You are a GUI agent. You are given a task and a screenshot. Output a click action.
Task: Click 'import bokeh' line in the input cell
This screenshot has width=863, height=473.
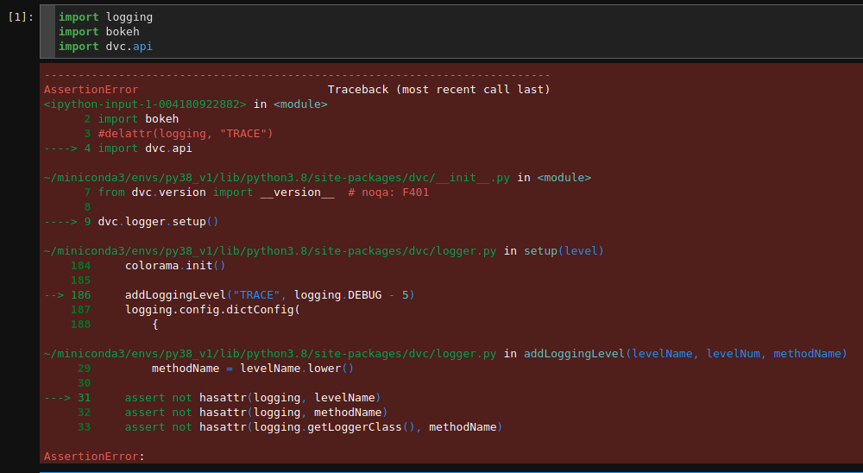99,32
